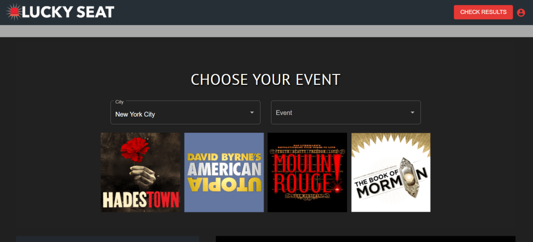Click the upside-down UTOPIA text
Image resolution: width=533 pixels, height=242 pixels.
click(225, 185)
